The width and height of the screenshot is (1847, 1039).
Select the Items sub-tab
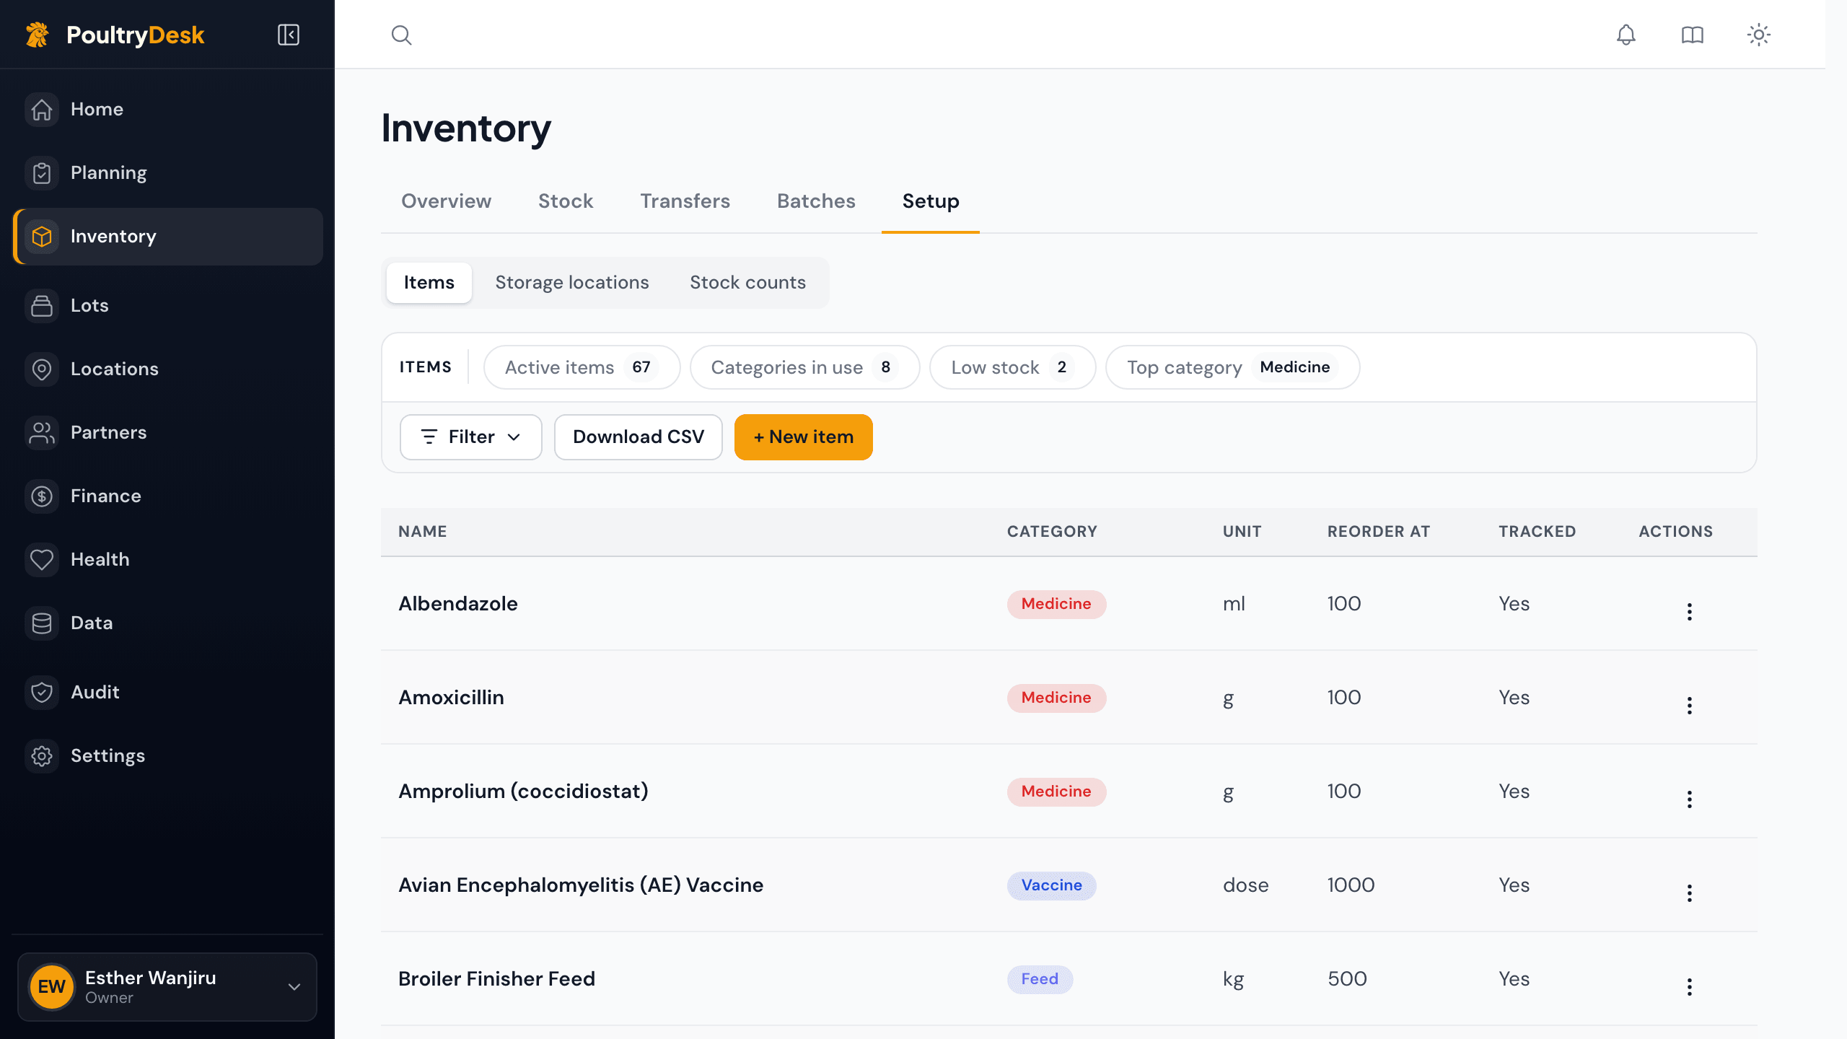tap(429, 283)
